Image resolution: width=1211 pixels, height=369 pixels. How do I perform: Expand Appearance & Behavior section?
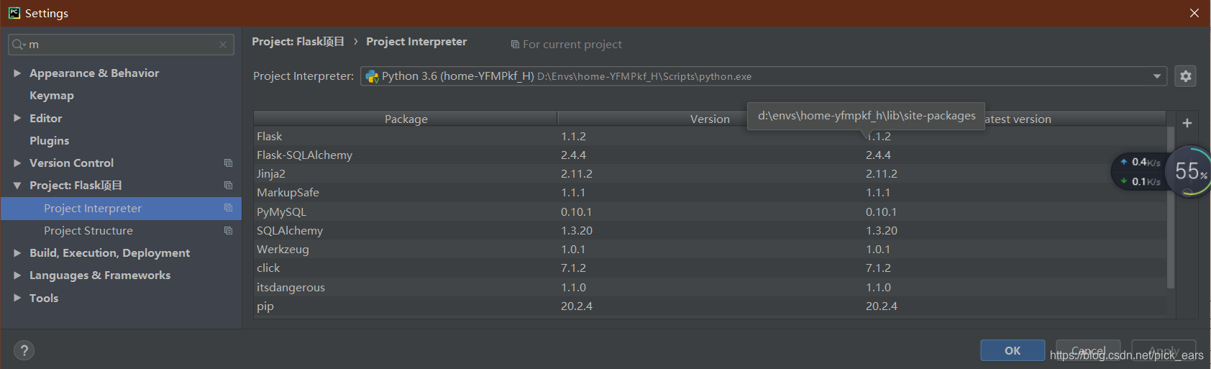(17, 73)
